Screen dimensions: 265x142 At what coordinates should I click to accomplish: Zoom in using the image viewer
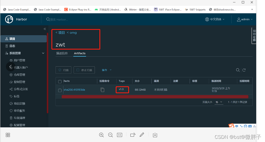(x=101, y=135)
